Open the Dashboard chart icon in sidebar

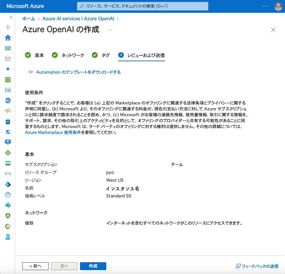pyautogui.click(x=8, y=48)
